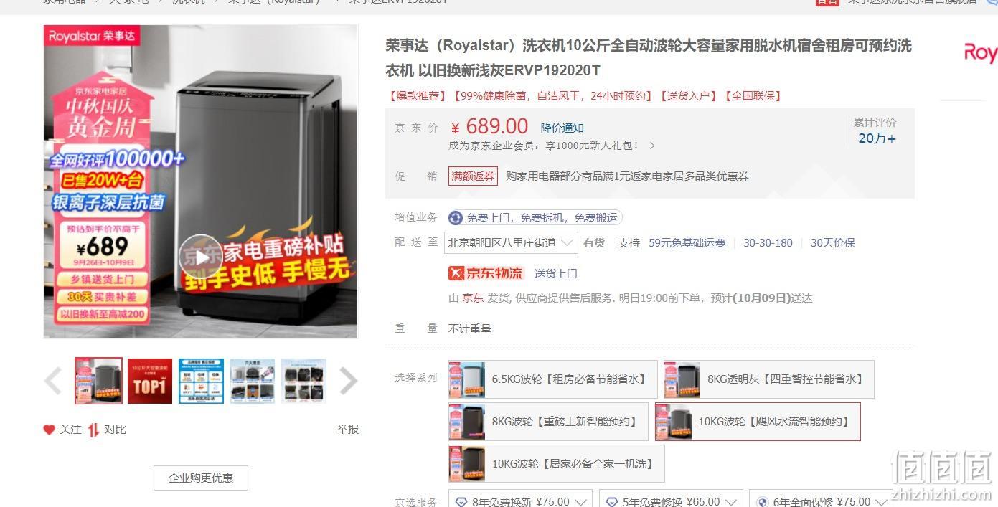Screen dimensions: 998x507
Task: Open 59元免基础运费 shipping link
Action: pyautogui.click(x=687, y=243)
